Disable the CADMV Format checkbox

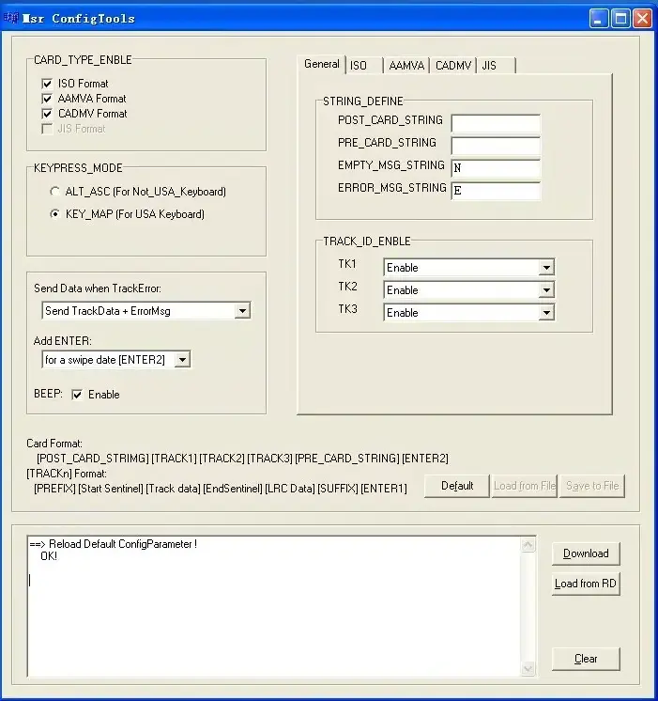point(48,114)
